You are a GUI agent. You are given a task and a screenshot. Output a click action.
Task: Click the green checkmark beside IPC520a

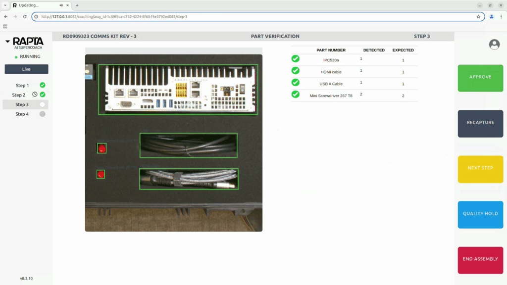click(x=296, y=59)
